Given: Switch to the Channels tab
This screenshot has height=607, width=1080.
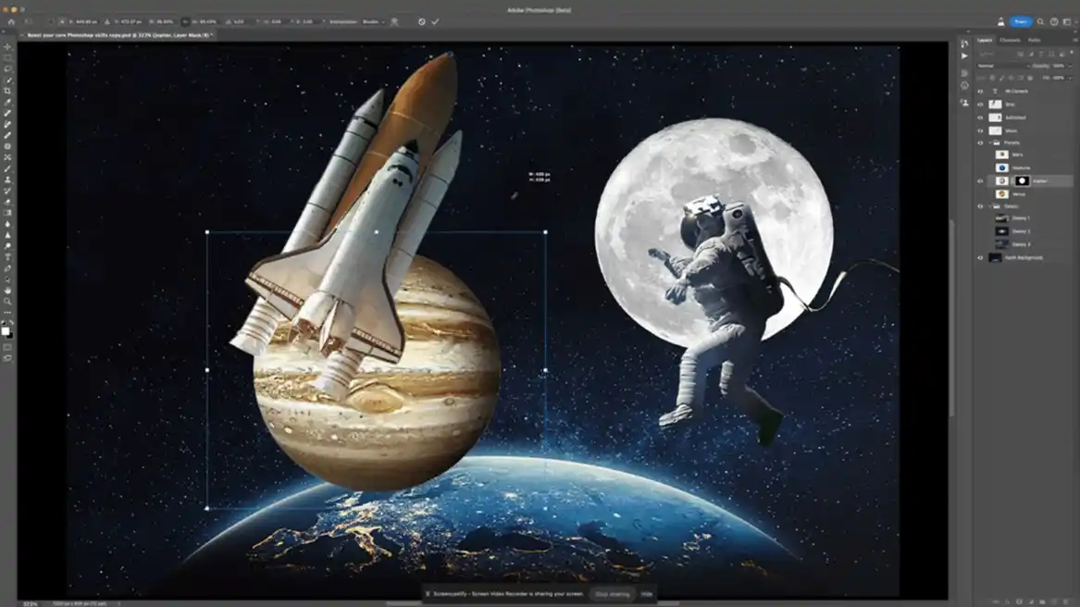Looking at the screenshot, I should point(1010,40).
